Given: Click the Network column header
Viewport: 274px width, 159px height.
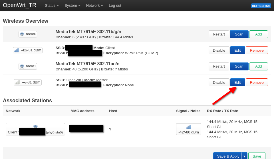Looking at the screenshot, I should click(13, 111).
